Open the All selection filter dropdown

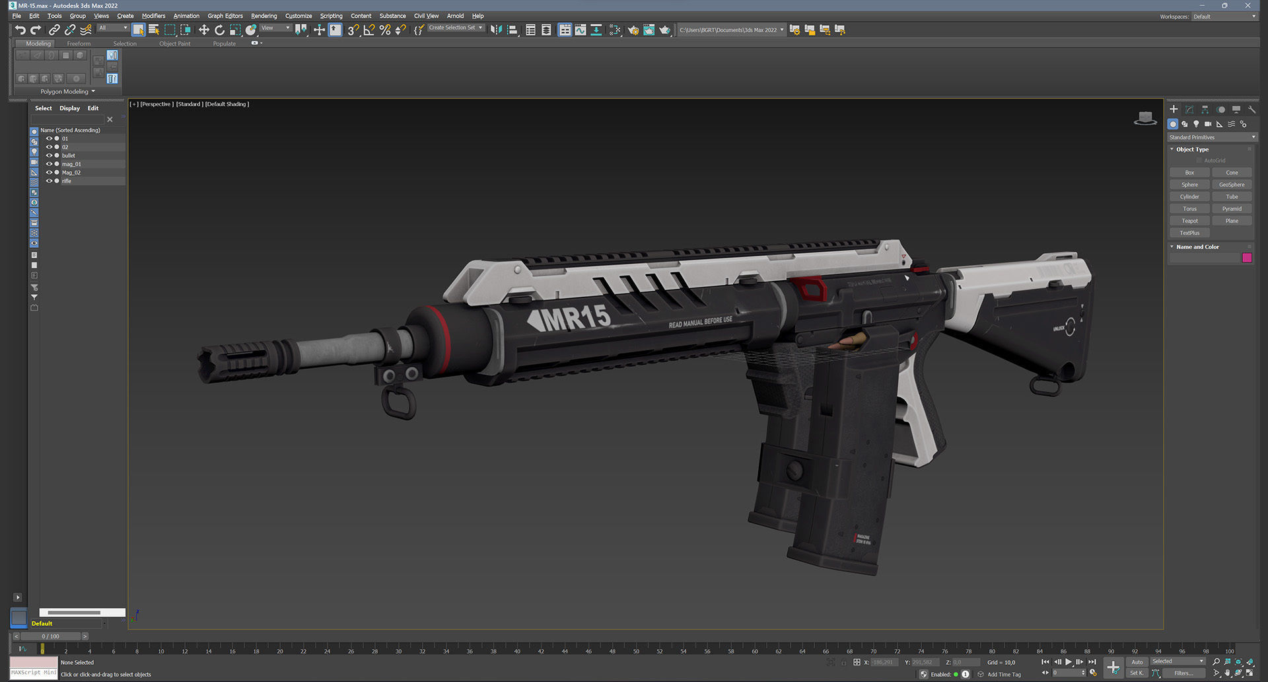[113, 28]
